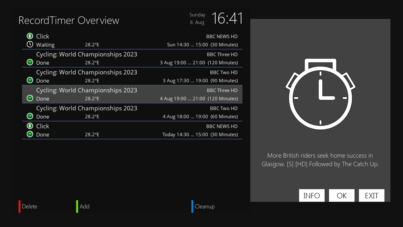Click the Done check icon on the 4 Aug 18:00 recording
Viewport: 403px width, 227px height.
tap(30, 116)
